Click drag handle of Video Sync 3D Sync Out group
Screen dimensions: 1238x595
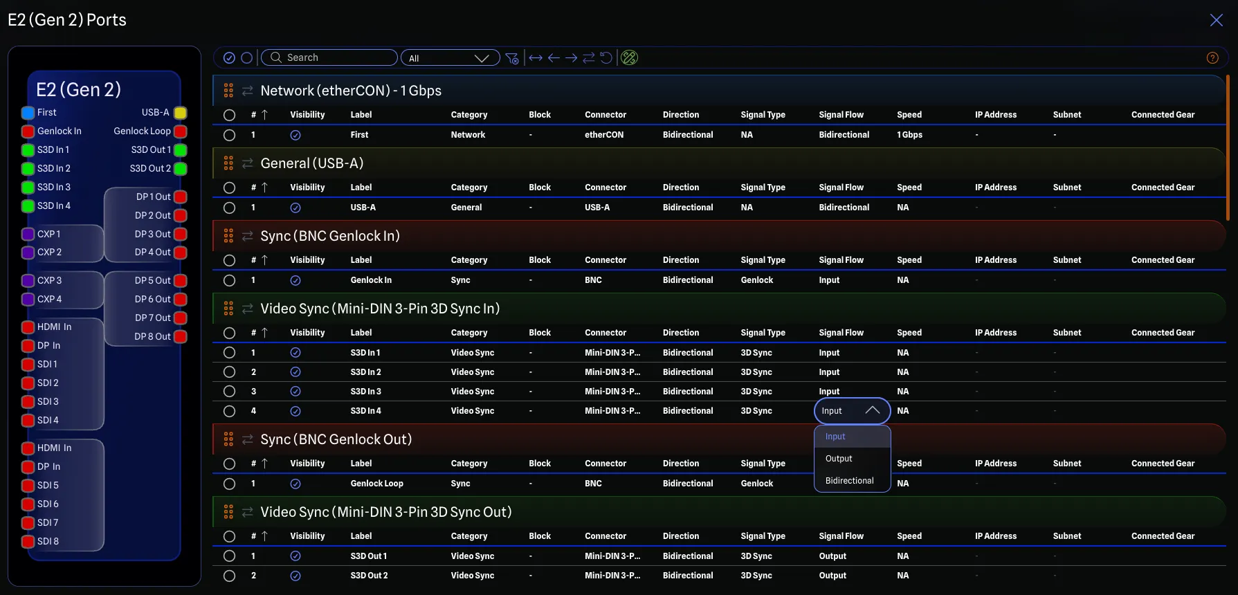[x=228, y=512]
